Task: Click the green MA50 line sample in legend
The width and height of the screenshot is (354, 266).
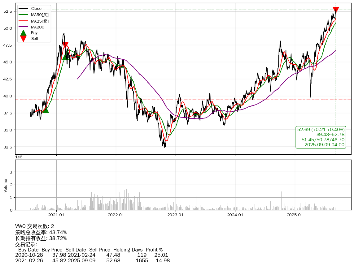Action: click(23, 15)
